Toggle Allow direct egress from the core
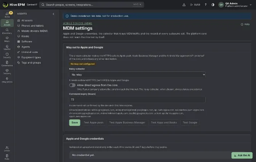 tap(72, 85)
